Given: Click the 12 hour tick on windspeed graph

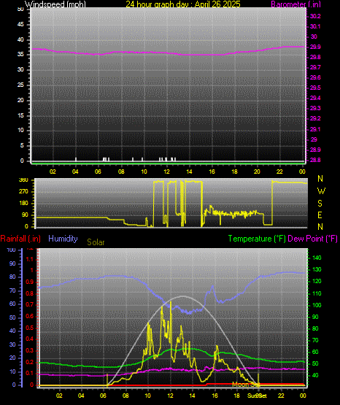Looking at the screenshot, I should coord(166,171).
